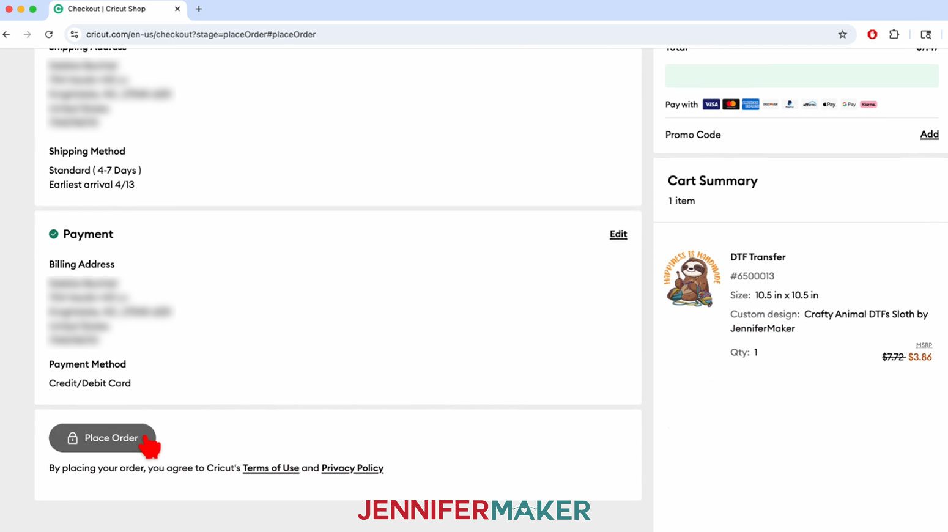
Task: Click the Earliest arrival 4/13 text
Action: point(92,185)
